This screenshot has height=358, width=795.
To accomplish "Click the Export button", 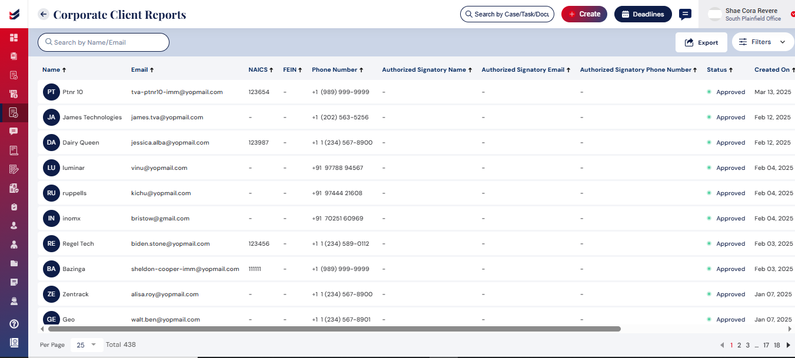I will 701,42.
